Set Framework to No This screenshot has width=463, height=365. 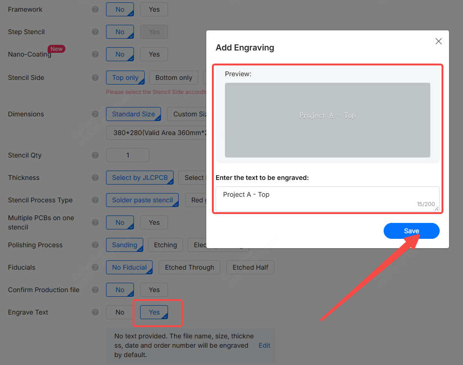[120, 9]
